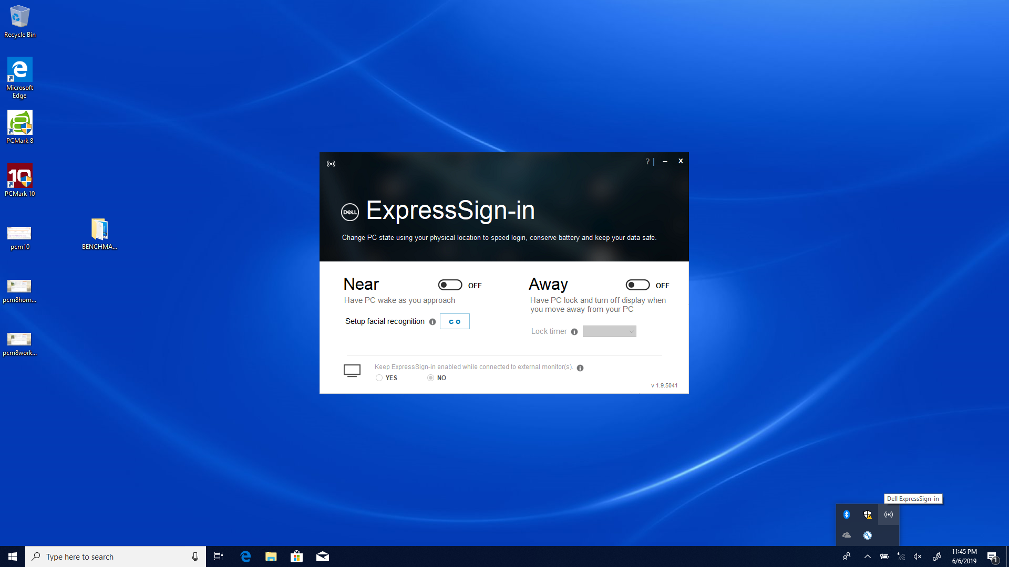Click the version text v 1.9.5041

[664, 385]
